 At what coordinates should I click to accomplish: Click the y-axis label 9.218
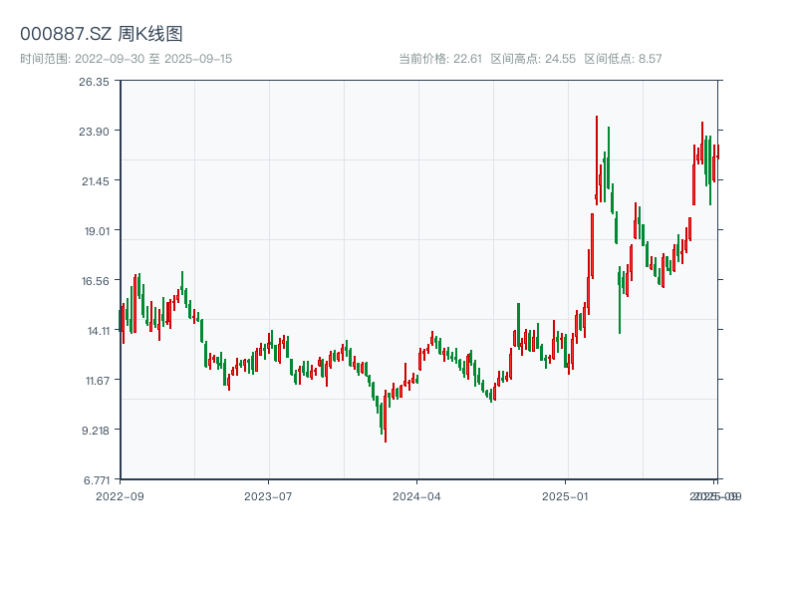(x=96, y=431)
